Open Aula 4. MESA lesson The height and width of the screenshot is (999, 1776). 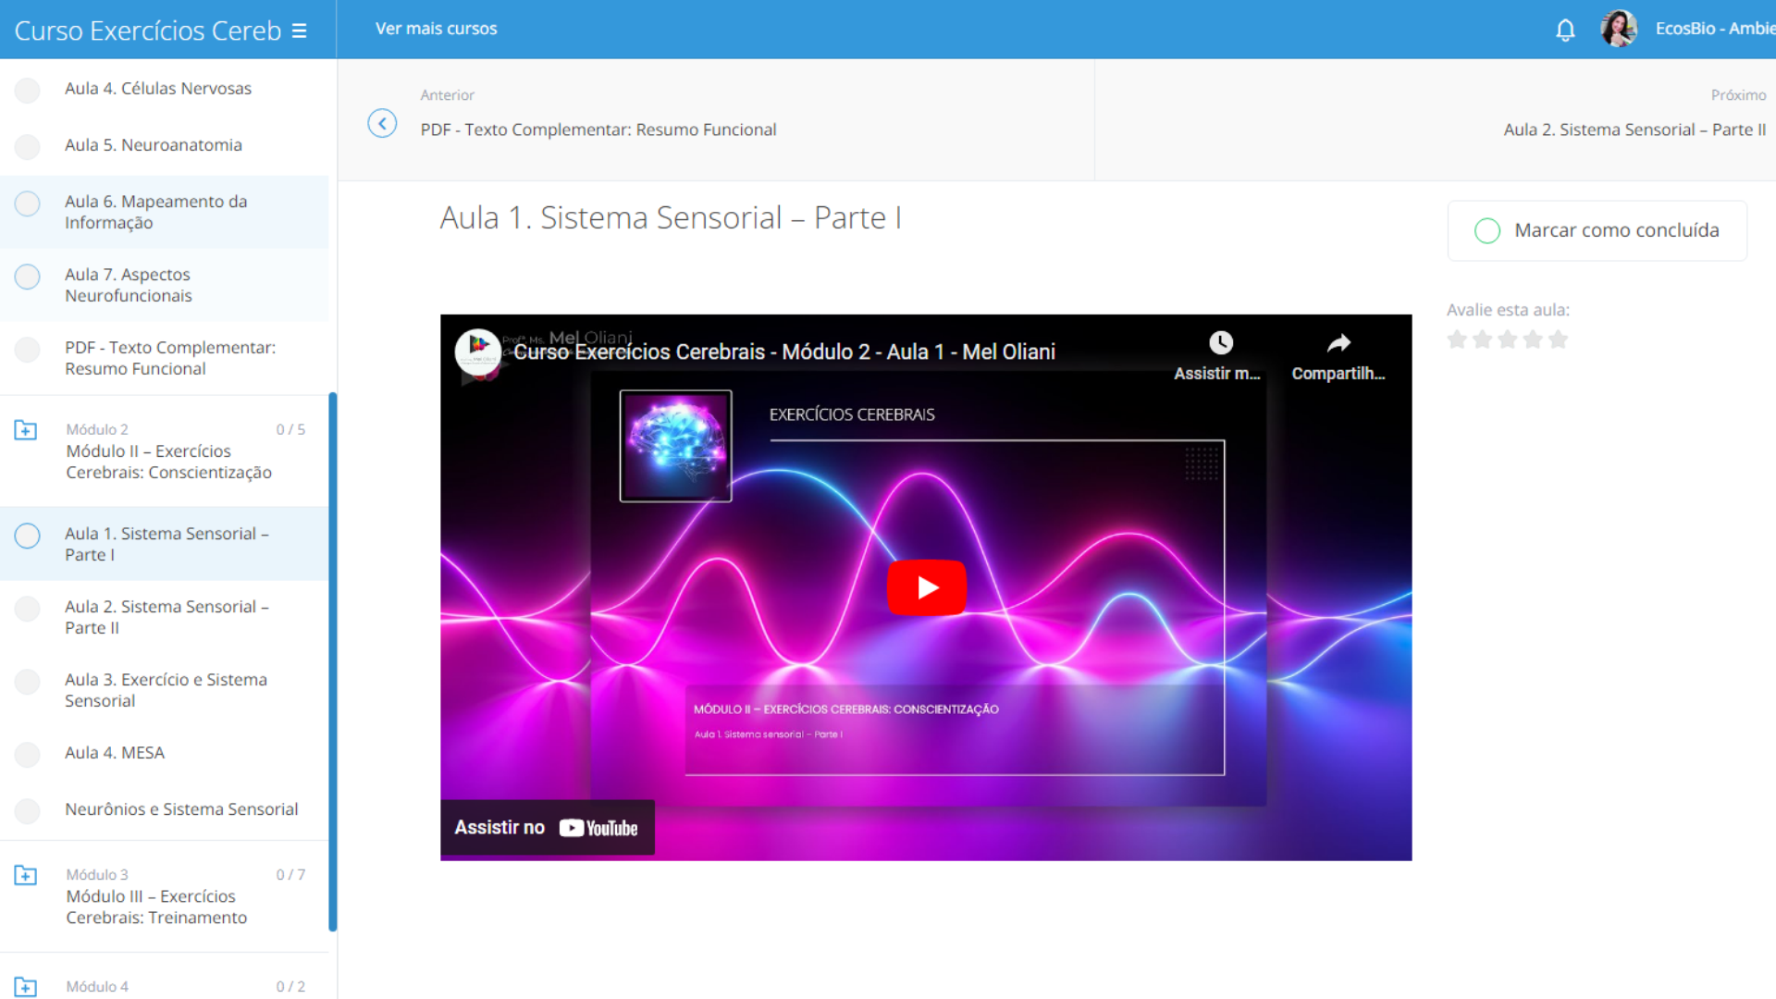115,752
